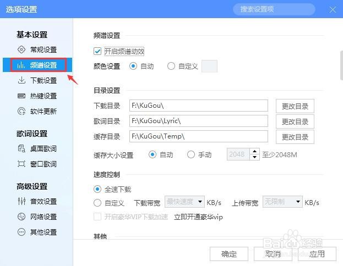Viewport: 343px width, 266px height.
Task: Click 立即开通豪华vip link
Action: [x=198, y=217]
